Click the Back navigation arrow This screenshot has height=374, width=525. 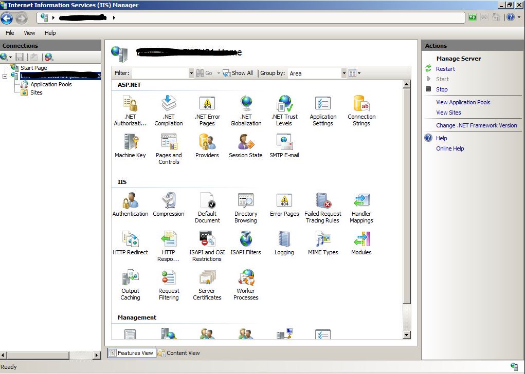point(7,18)
